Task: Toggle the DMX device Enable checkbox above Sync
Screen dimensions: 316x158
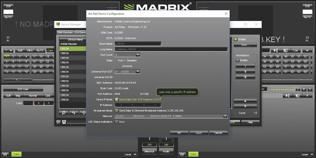Action: (235, 39)
